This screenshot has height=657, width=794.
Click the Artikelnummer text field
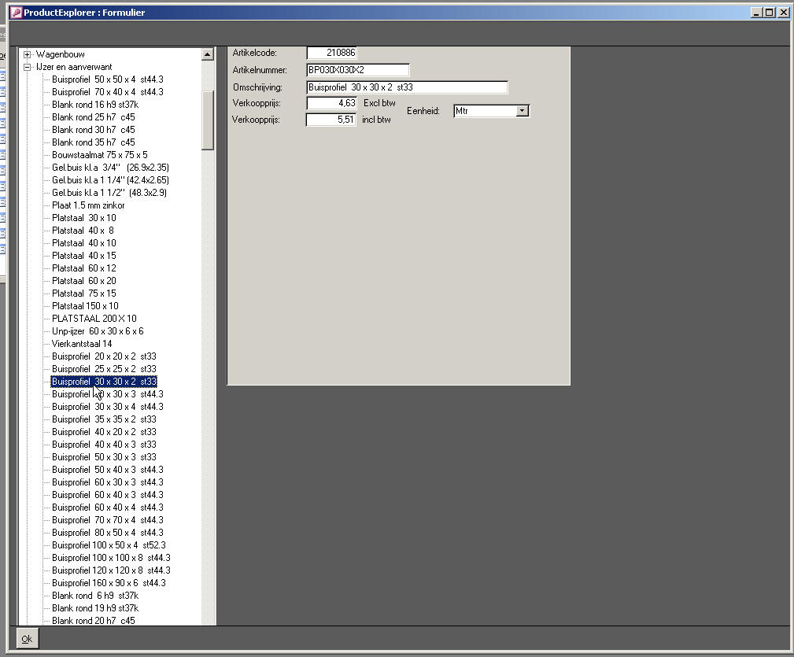tap(357, 70)
